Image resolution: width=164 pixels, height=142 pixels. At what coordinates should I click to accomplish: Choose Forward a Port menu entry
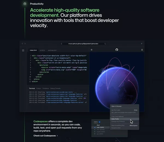(x=124, y=128)
